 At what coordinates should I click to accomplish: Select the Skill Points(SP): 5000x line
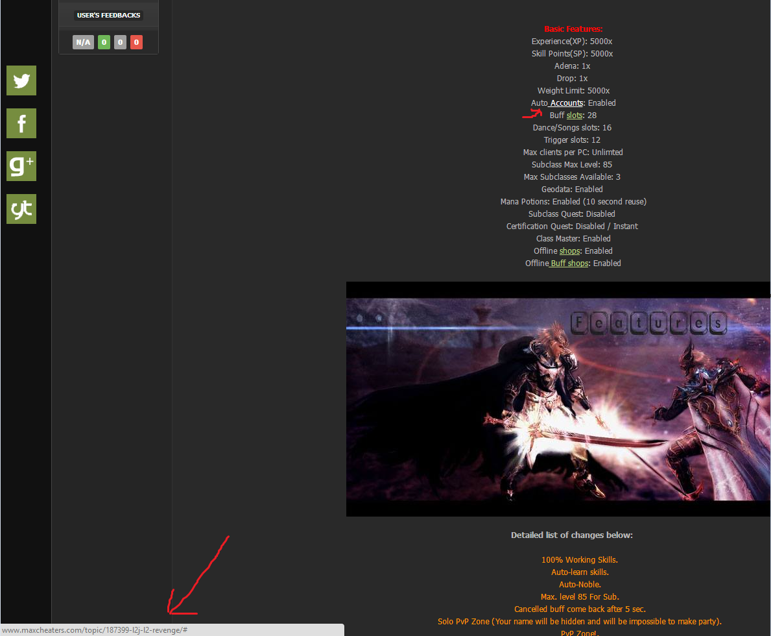pos(572,54)
